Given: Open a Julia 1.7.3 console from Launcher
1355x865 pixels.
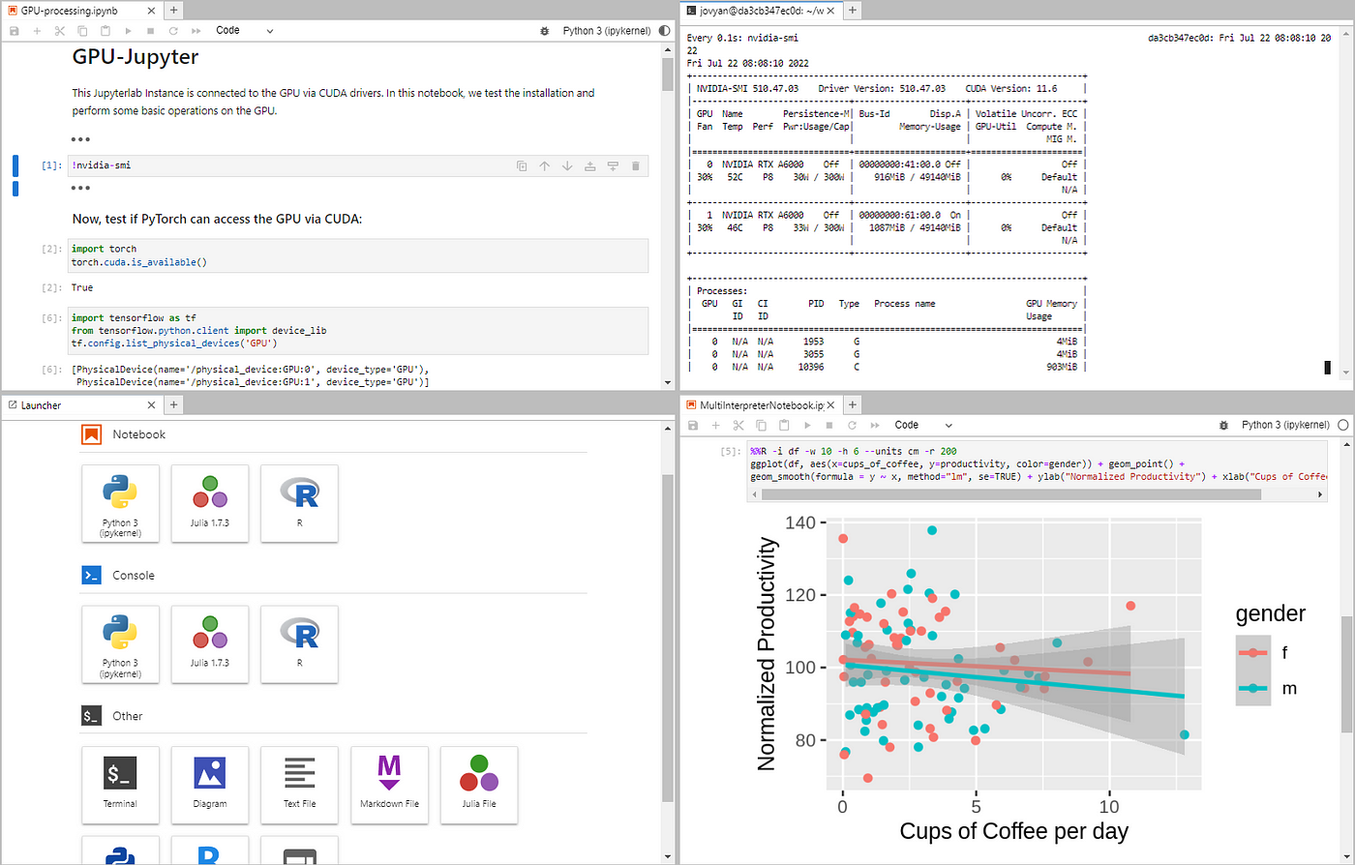Looking at the screenshot, I should (210, 643).
